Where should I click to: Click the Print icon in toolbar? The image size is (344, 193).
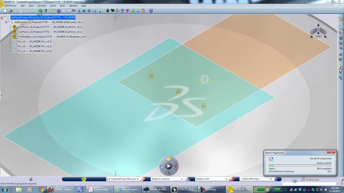click(10, 11)
